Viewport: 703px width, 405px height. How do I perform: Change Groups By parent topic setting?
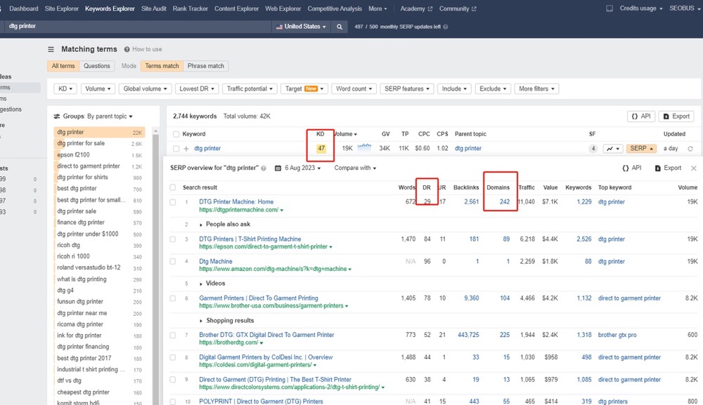tap(110, 117)
